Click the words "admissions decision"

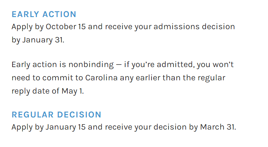coord(194,27)
